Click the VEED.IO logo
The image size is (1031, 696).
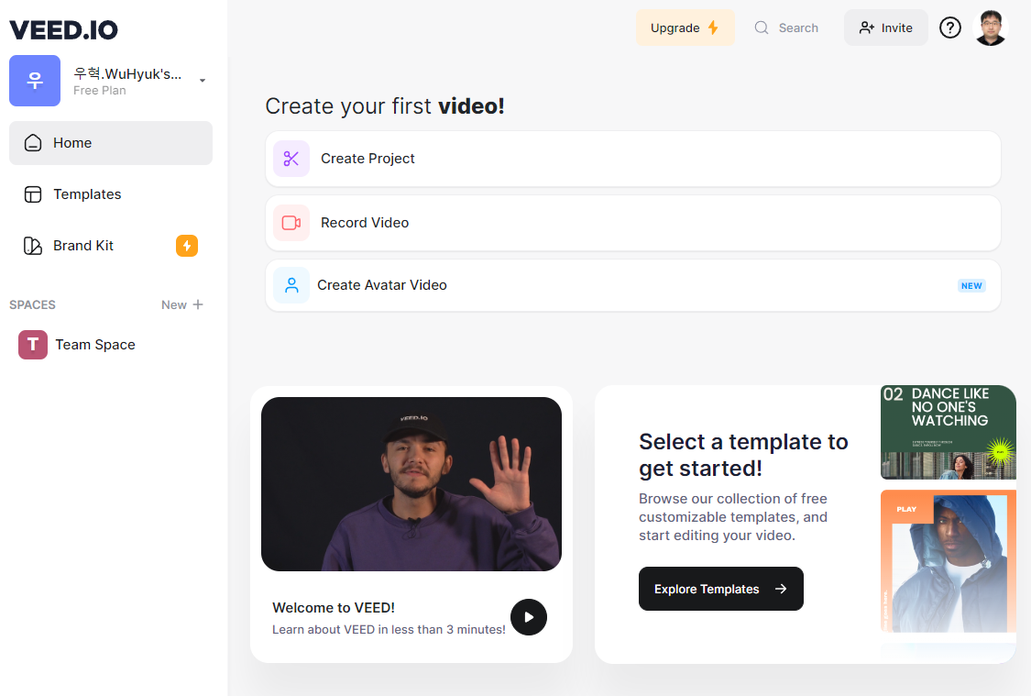64,29
